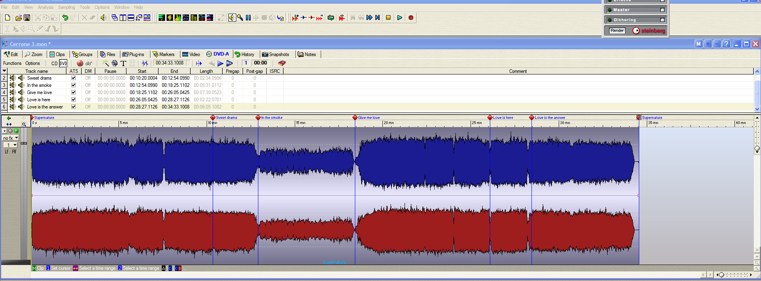This screenshot has width=761, height=281.
Task: Open the track menu arrow beside diamond
Action: 4,131
